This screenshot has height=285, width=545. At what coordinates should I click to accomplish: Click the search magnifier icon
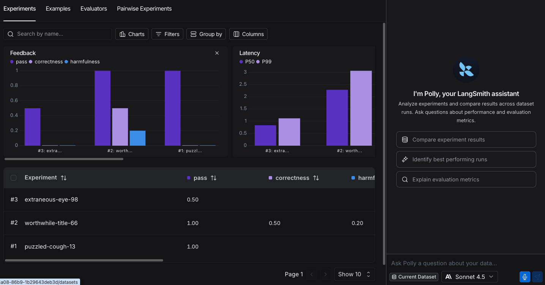point(10,34)
